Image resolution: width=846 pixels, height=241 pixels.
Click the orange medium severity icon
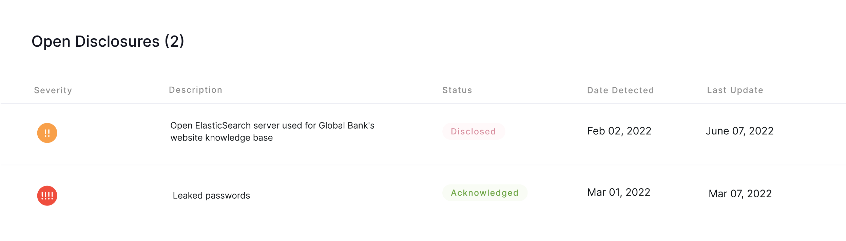click(x=47, y=133)
